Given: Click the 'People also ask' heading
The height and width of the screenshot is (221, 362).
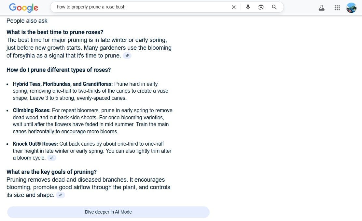Looking at the screenshot, I should 27,21.
